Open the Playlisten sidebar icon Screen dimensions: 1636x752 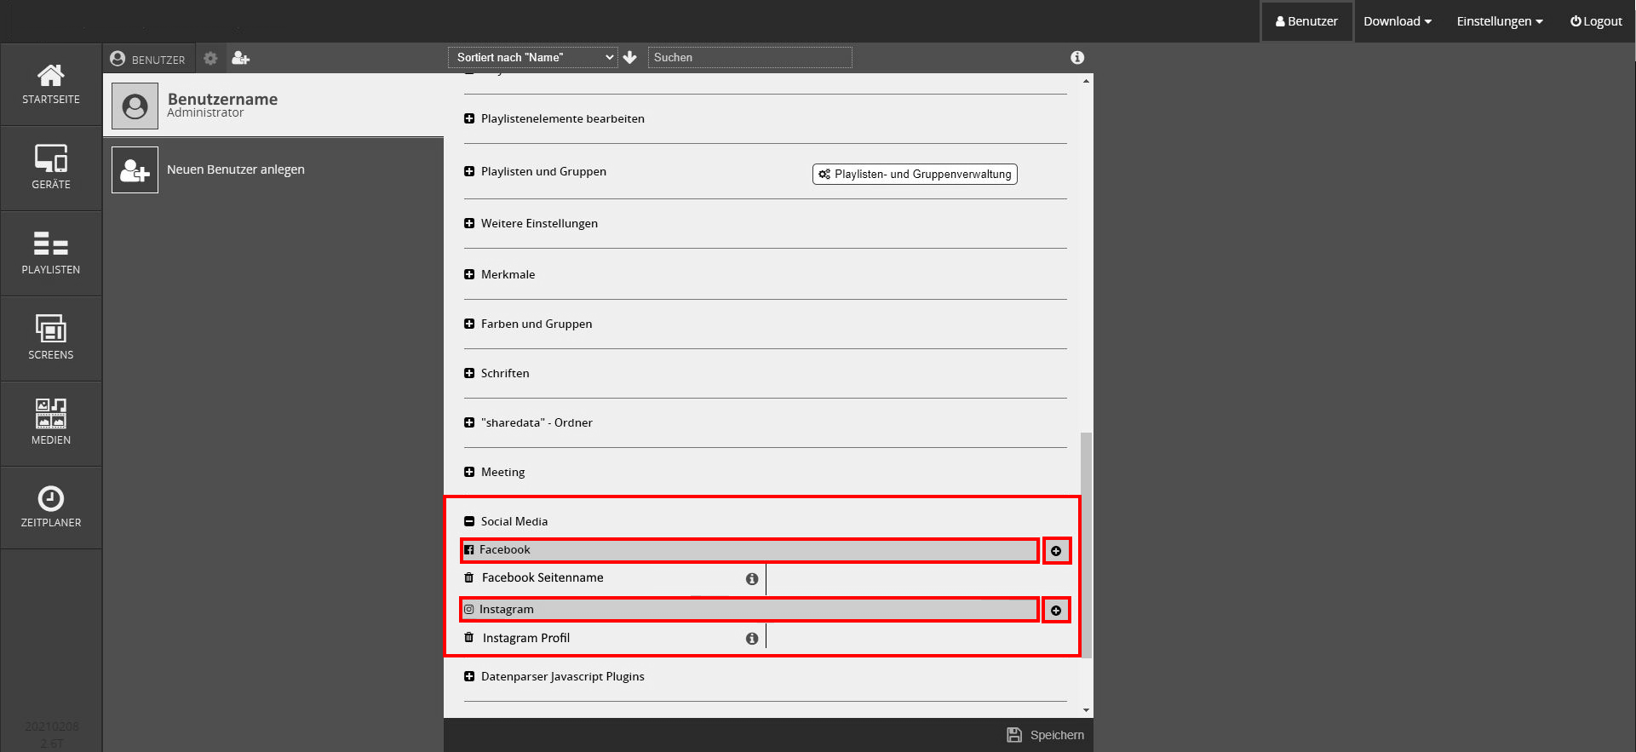[x=51, y=252]
